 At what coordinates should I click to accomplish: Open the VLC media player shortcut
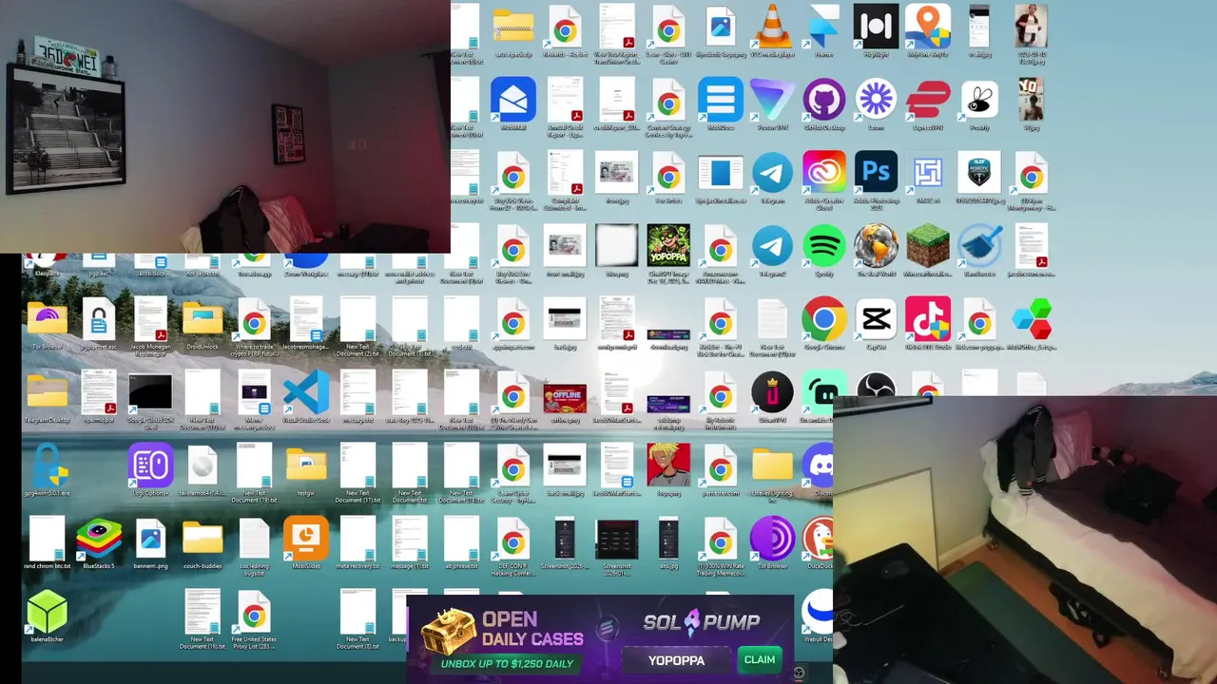point(772,26)
